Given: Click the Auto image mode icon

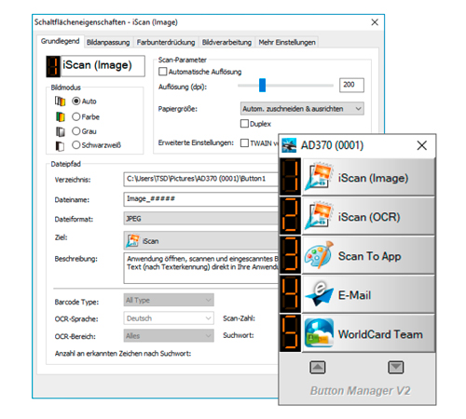Looking at the screenshot, I should tap(61, 101).
